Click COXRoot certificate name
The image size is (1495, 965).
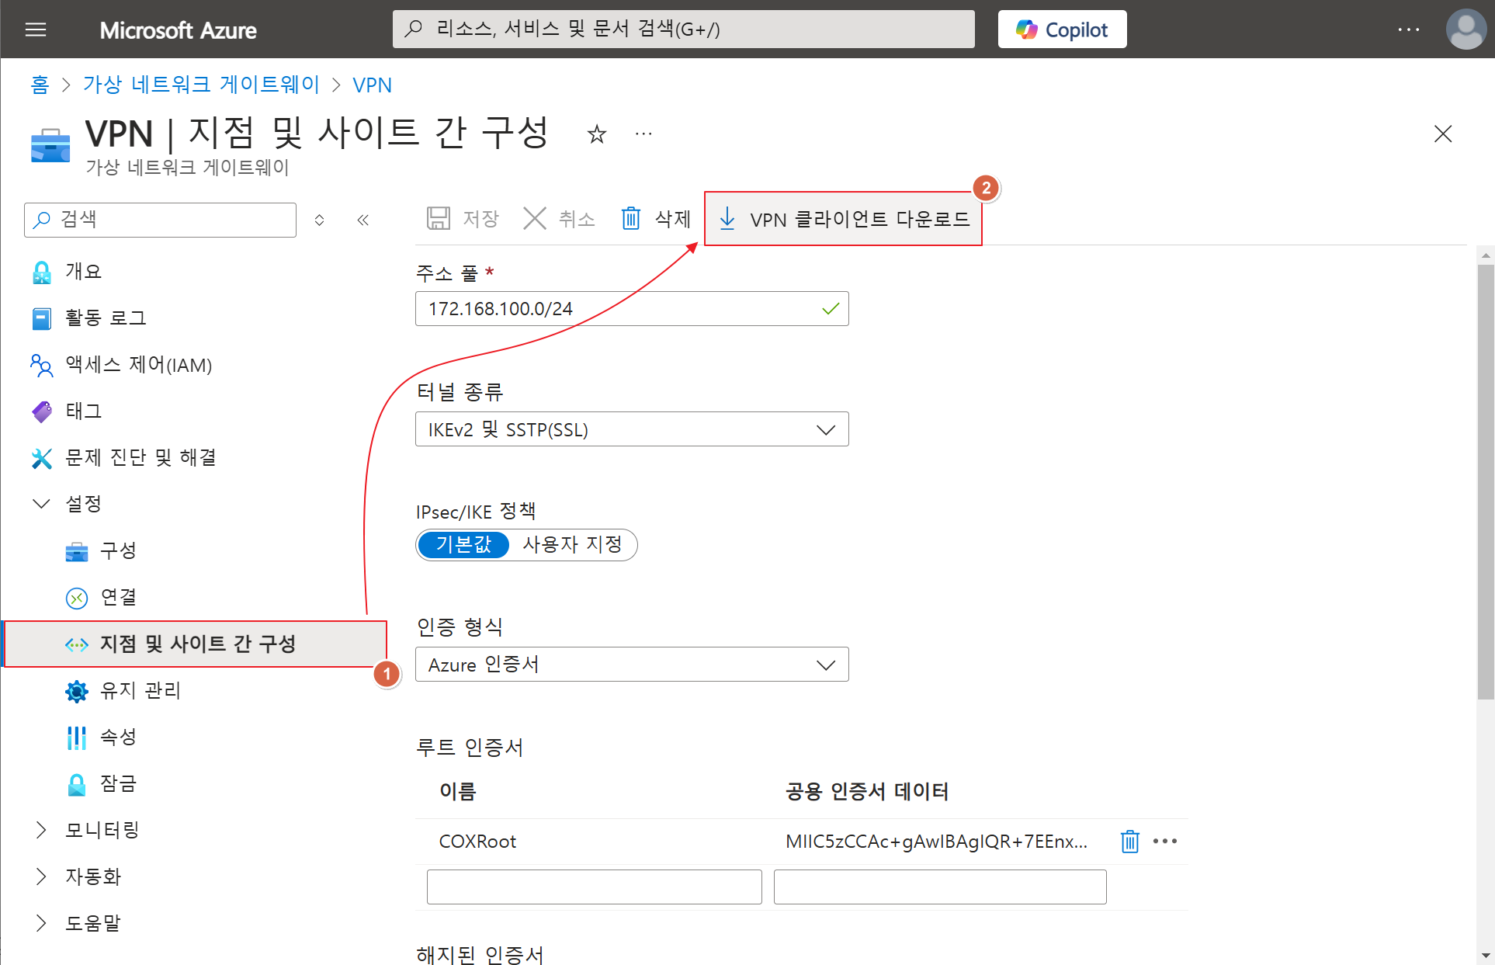pos(477,842)
